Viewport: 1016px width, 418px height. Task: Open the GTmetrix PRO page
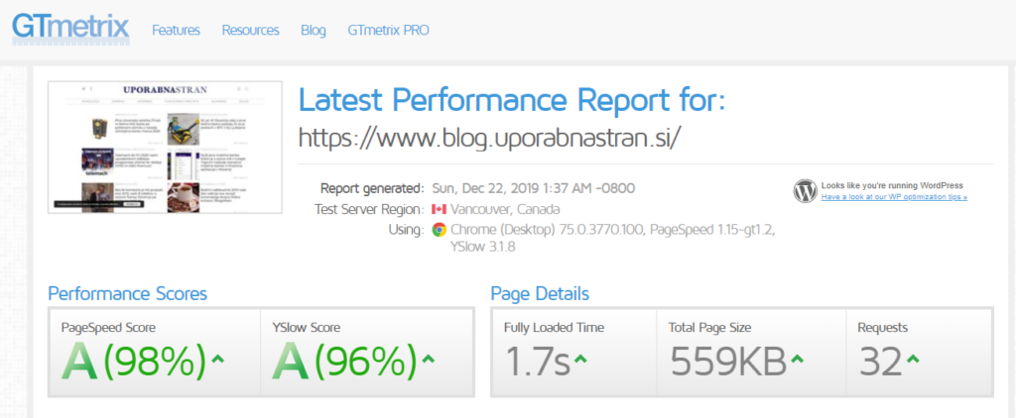pyautogui.click(x=389, y=31)
